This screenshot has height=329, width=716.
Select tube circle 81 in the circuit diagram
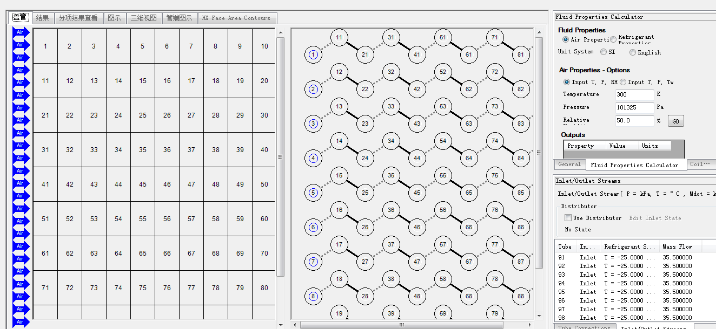tap(521, 54)
